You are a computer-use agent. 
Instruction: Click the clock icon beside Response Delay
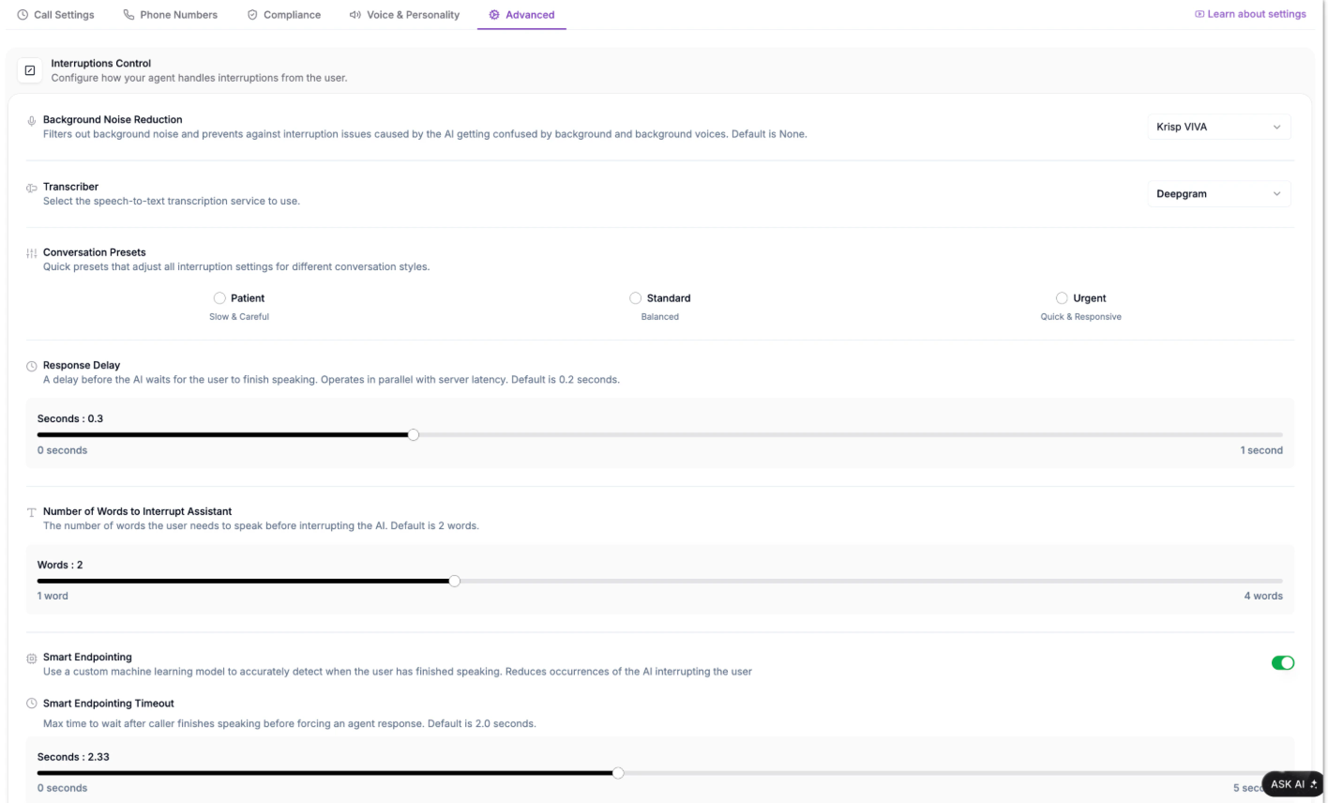pyautogui.click(x=31, y=366)
